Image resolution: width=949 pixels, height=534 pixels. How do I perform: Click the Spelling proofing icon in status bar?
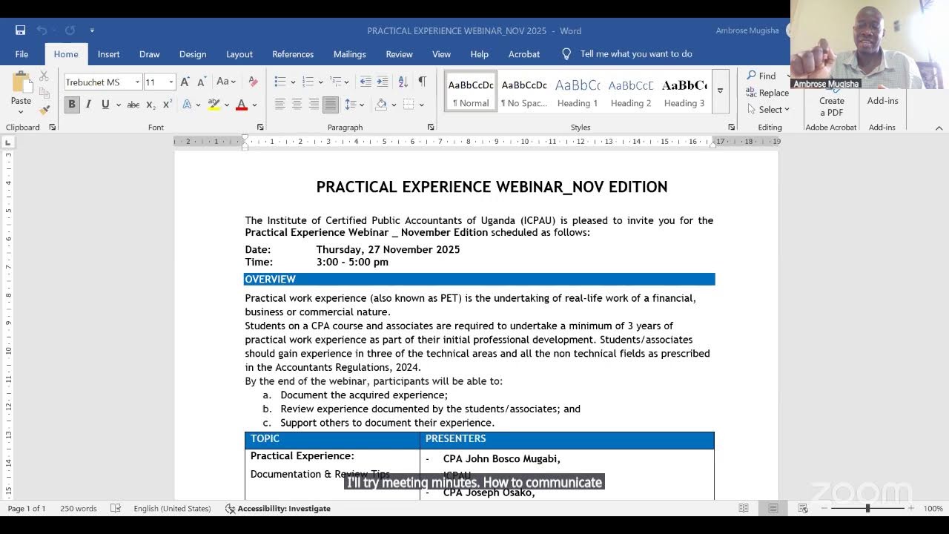point(116,508)
